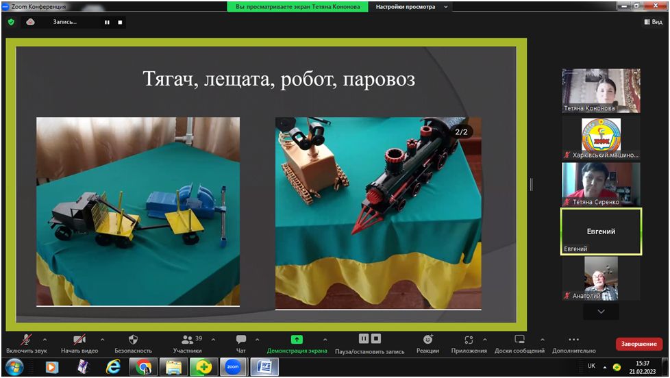
Task: Switch to Zoom taskbar button
Action: 234,367
